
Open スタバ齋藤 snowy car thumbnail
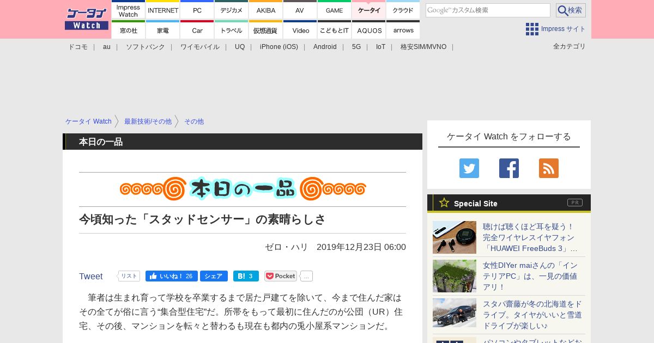(x=455, y=313)
